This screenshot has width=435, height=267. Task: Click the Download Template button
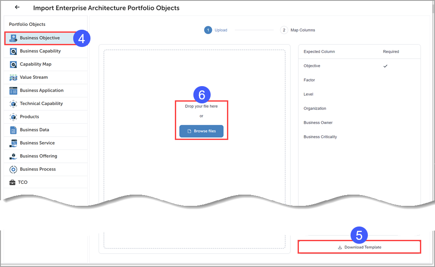click(359, 247)
